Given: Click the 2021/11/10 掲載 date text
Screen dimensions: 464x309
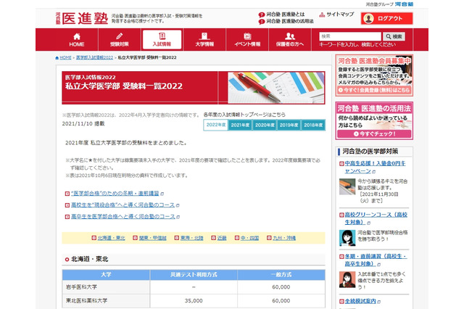Looking at the screenshot, I should (x=83, y=124).
